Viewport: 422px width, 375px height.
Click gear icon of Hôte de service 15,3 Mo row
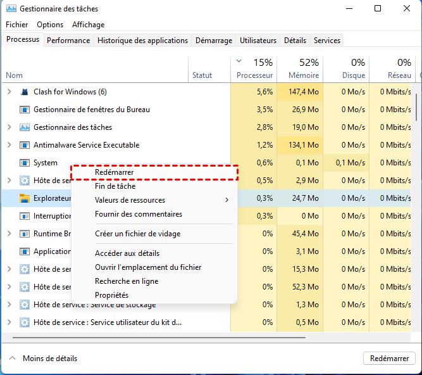point(25,269)
